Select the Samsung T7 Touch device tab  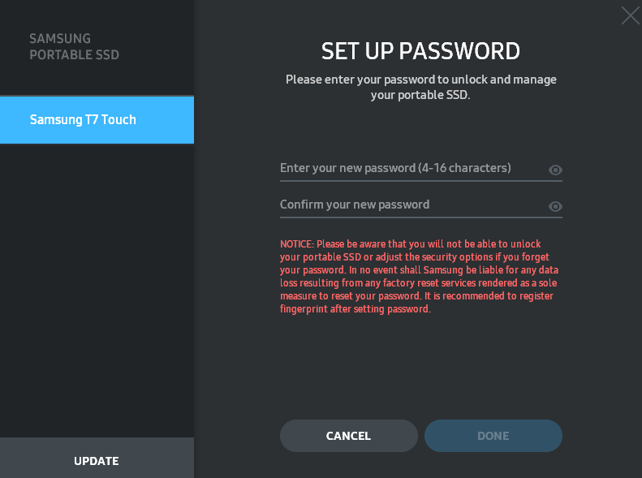point(97,120)
